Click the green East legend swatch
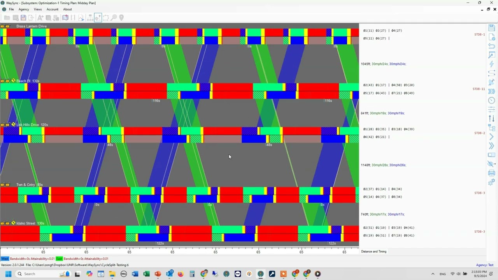 [59, 259]
